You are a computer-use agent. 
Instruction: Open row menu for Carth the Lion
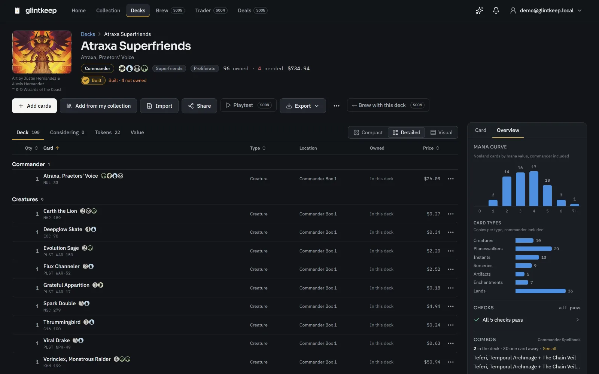click(451, 214)
